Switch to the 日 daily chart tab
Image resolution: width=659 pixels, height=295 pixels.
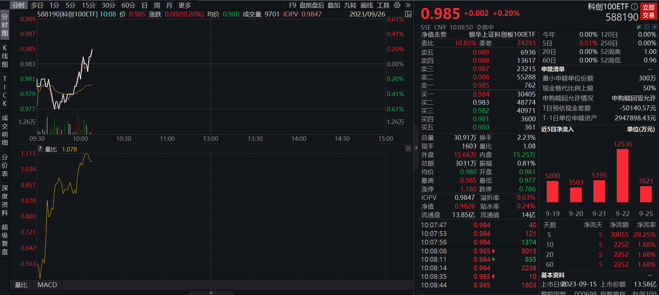click(145, 5)
